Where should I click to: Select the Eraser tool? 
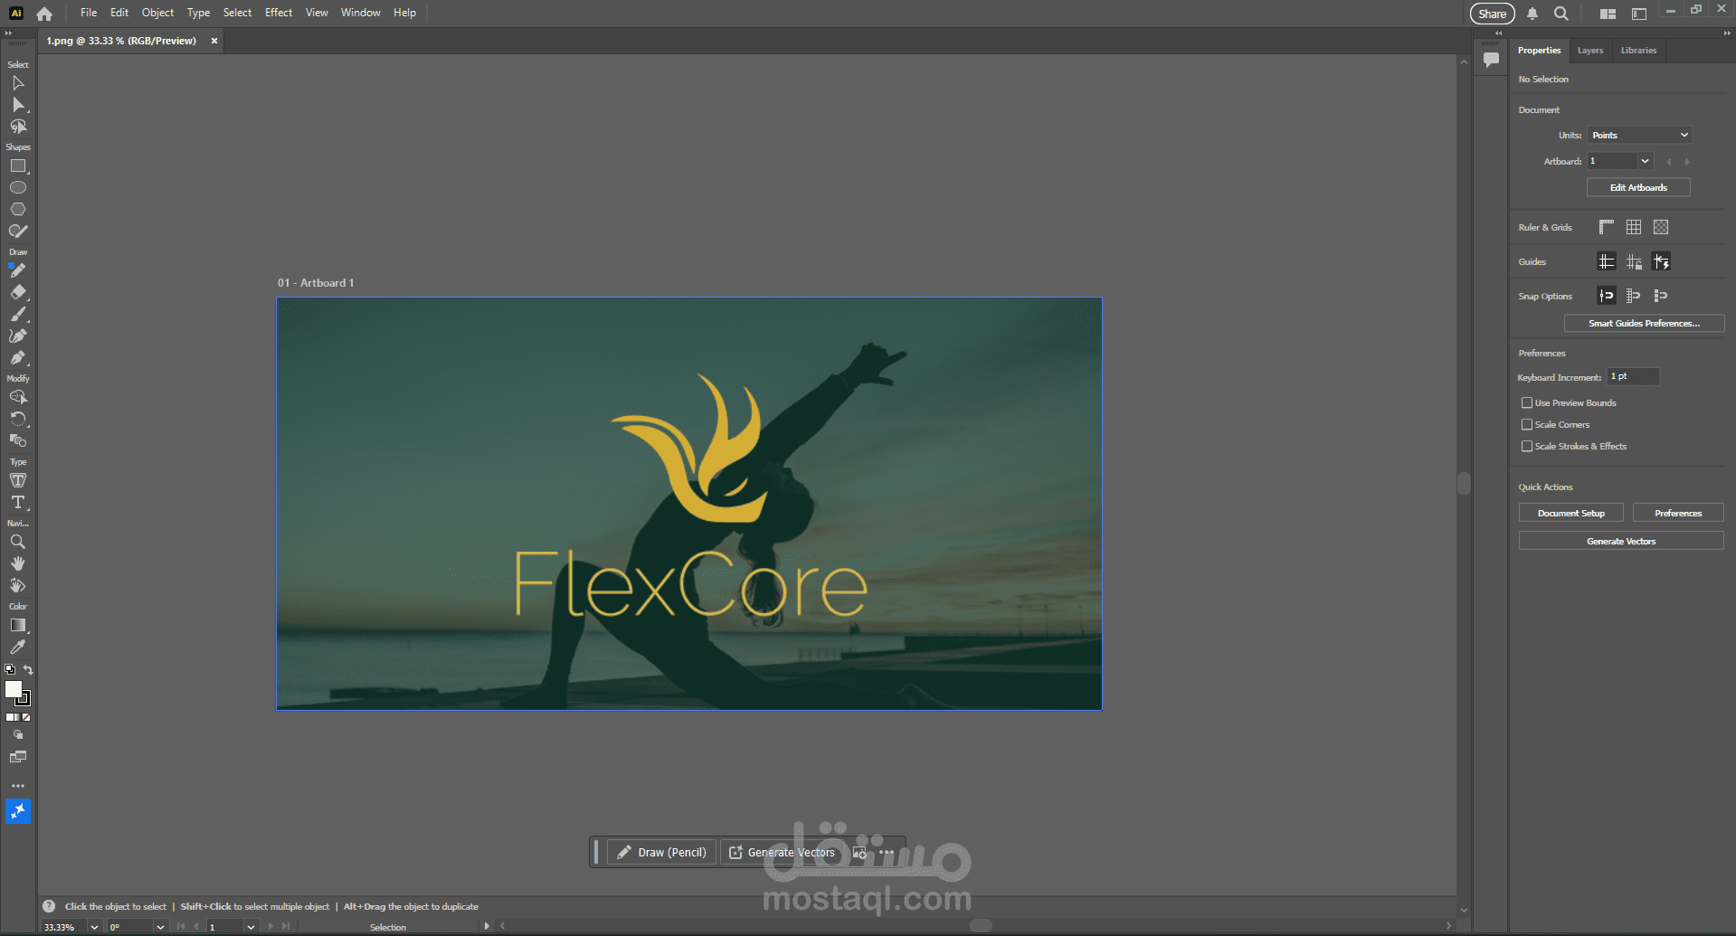tap(18, 292)
